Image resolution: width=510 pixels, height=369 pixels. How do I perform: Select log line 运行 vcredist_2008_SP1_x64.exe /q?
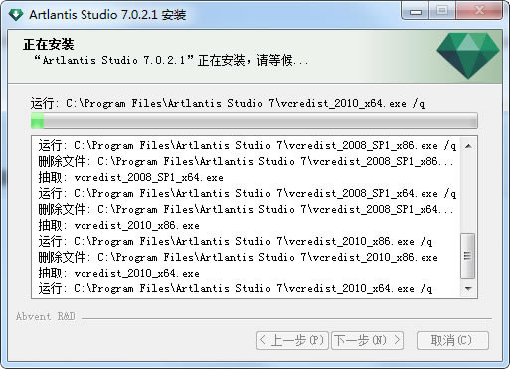(248, 194)
